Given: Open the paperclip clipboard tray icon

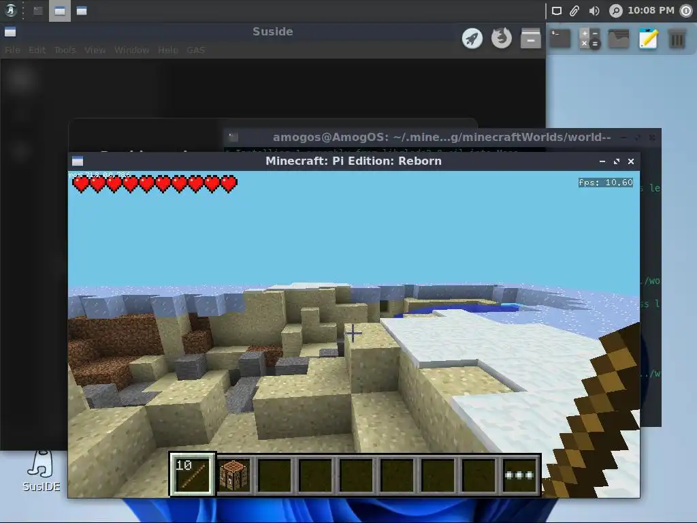Looking at the screenshot, I should 574,11.
